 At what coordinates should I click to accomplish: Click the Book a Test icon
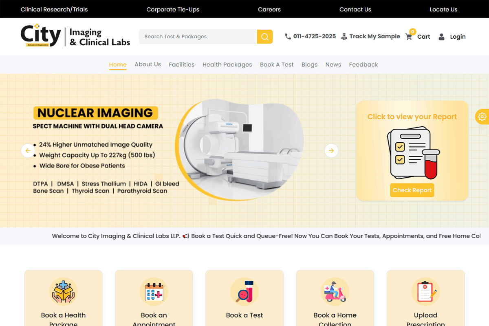(x=244, y=291)
